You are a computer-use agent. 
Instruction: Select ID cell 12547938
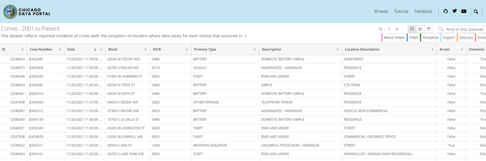click(x=13, y=137)
